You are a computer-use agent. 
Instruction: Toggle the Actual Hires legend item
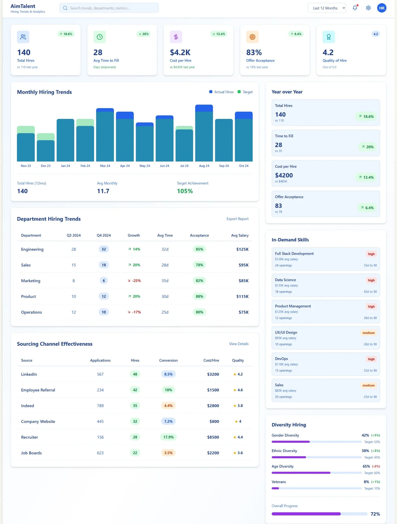221,92
